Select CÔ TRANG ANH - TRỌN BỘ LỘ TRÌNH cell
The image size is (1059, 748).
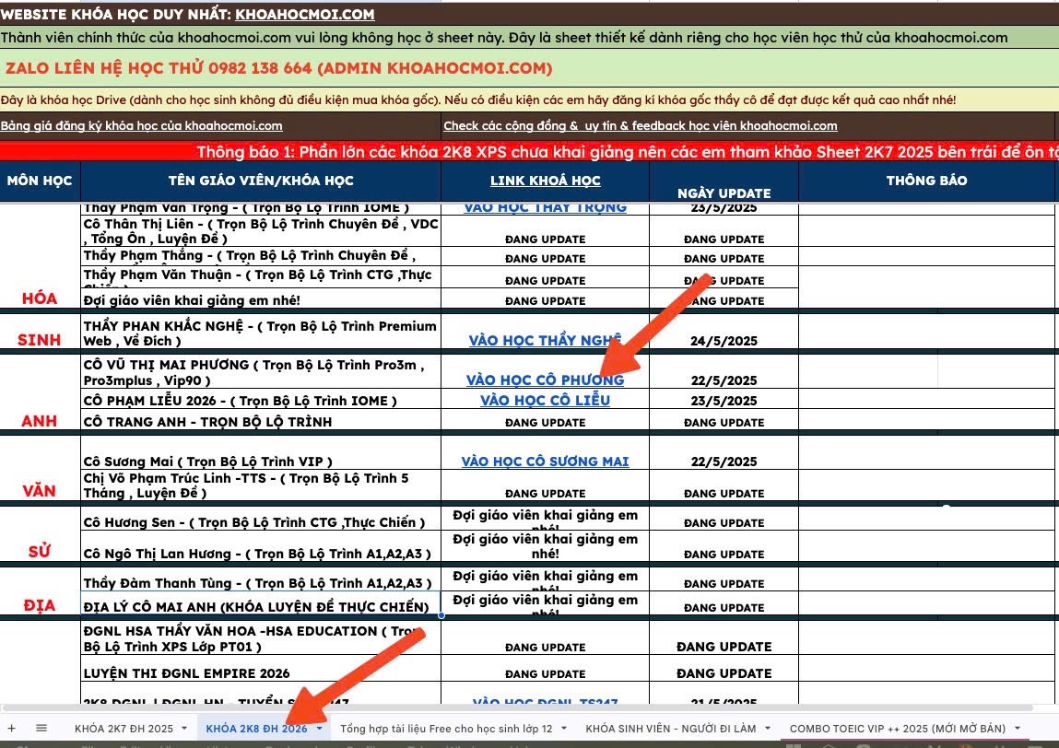261,421
